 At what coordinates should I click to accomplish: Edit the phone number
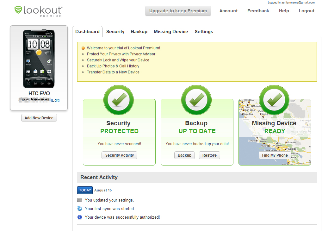(x=55, y=100)
